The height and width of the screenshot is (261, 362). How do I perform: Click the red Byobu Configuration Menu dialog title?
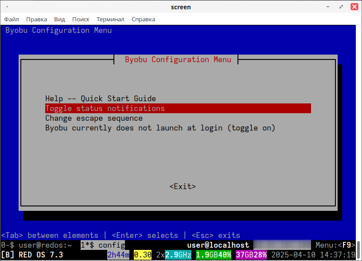pyautogui.click(x=178, y=59)
